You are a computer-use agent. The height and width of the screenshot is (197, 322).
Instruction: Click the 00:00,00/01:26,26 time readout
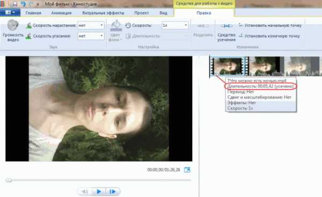pos(164,170)
